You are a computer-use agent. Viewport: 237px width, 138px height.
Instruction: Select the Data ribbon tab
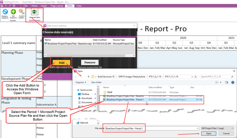click(70, 6)
